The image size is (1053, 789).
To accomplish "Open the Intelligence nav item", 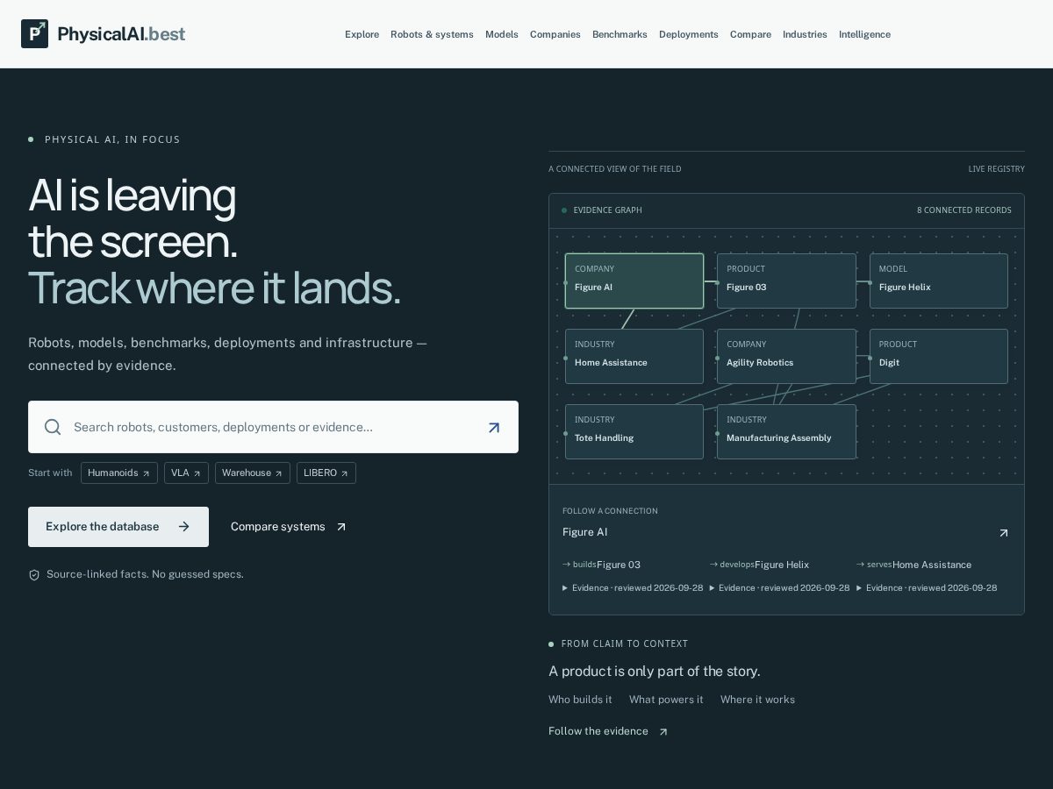I will (864, 34).
